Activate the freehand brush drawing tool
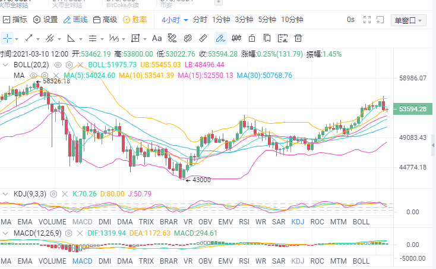Screen dimensions: 436x269 pos(221,38)
